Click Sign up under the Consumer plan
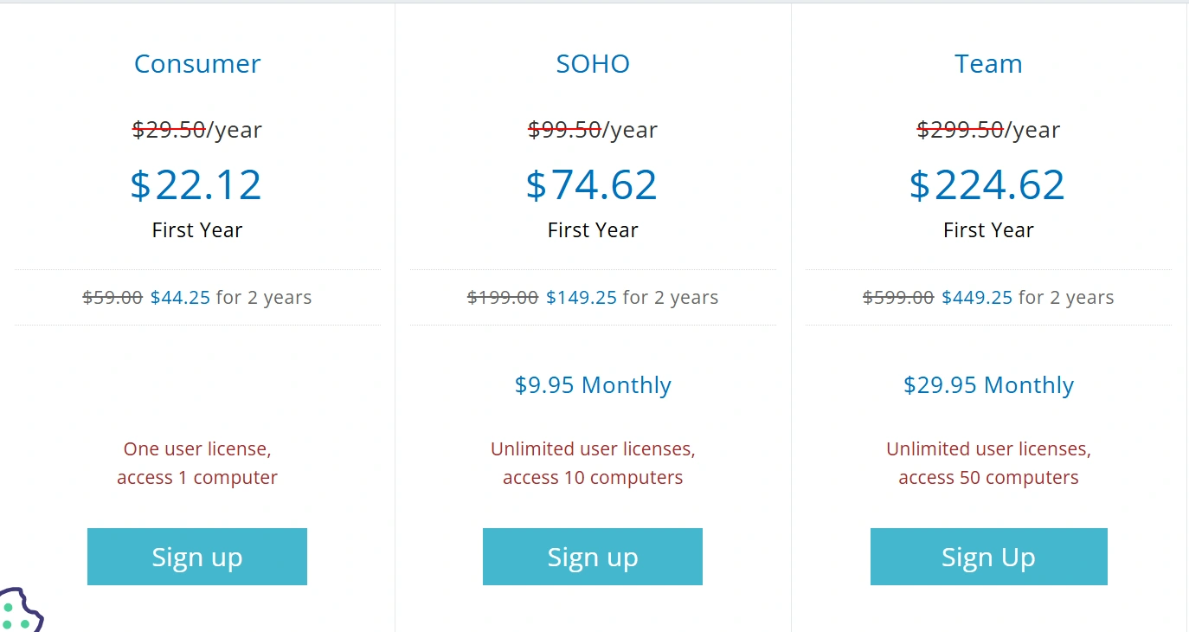This screenshot has height=632, width=1189. pyautogui.click(x=197, y=557)
